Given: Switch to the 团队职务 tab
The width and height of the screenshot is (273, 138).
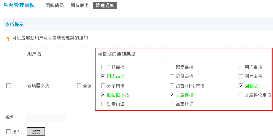Looking at the screenshot, I should coord(80,5).
